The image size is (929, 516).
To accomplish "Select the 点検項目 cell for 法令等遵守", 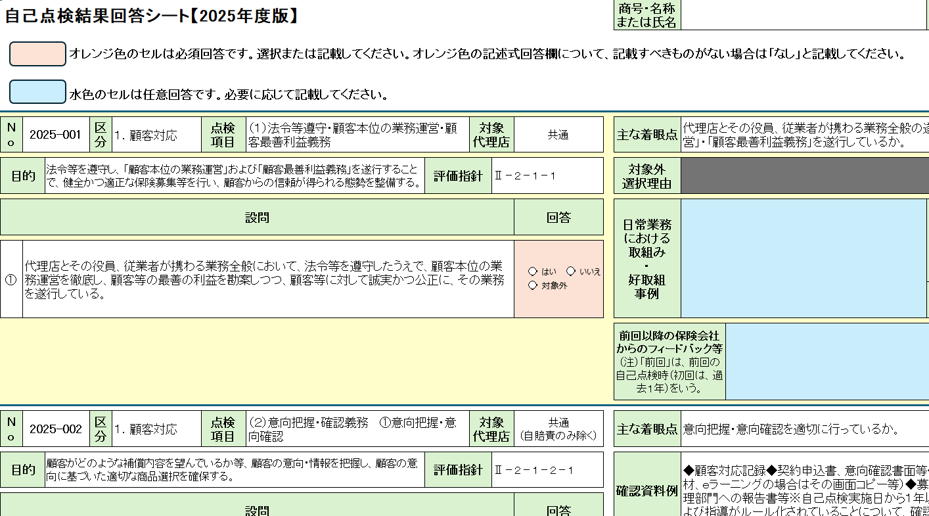I will [x=357, y=135].
